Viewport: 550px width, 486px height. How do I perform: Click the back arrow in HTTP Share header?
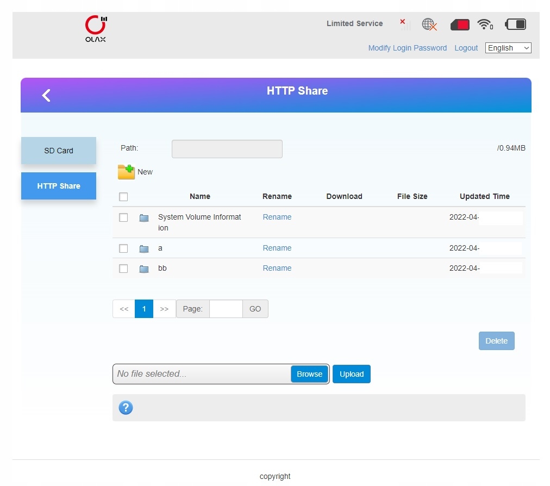tap(46, 96)
